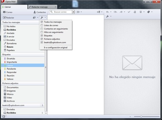
Task: Open the message list sorting filter dropdown
Action: [100, 12]
